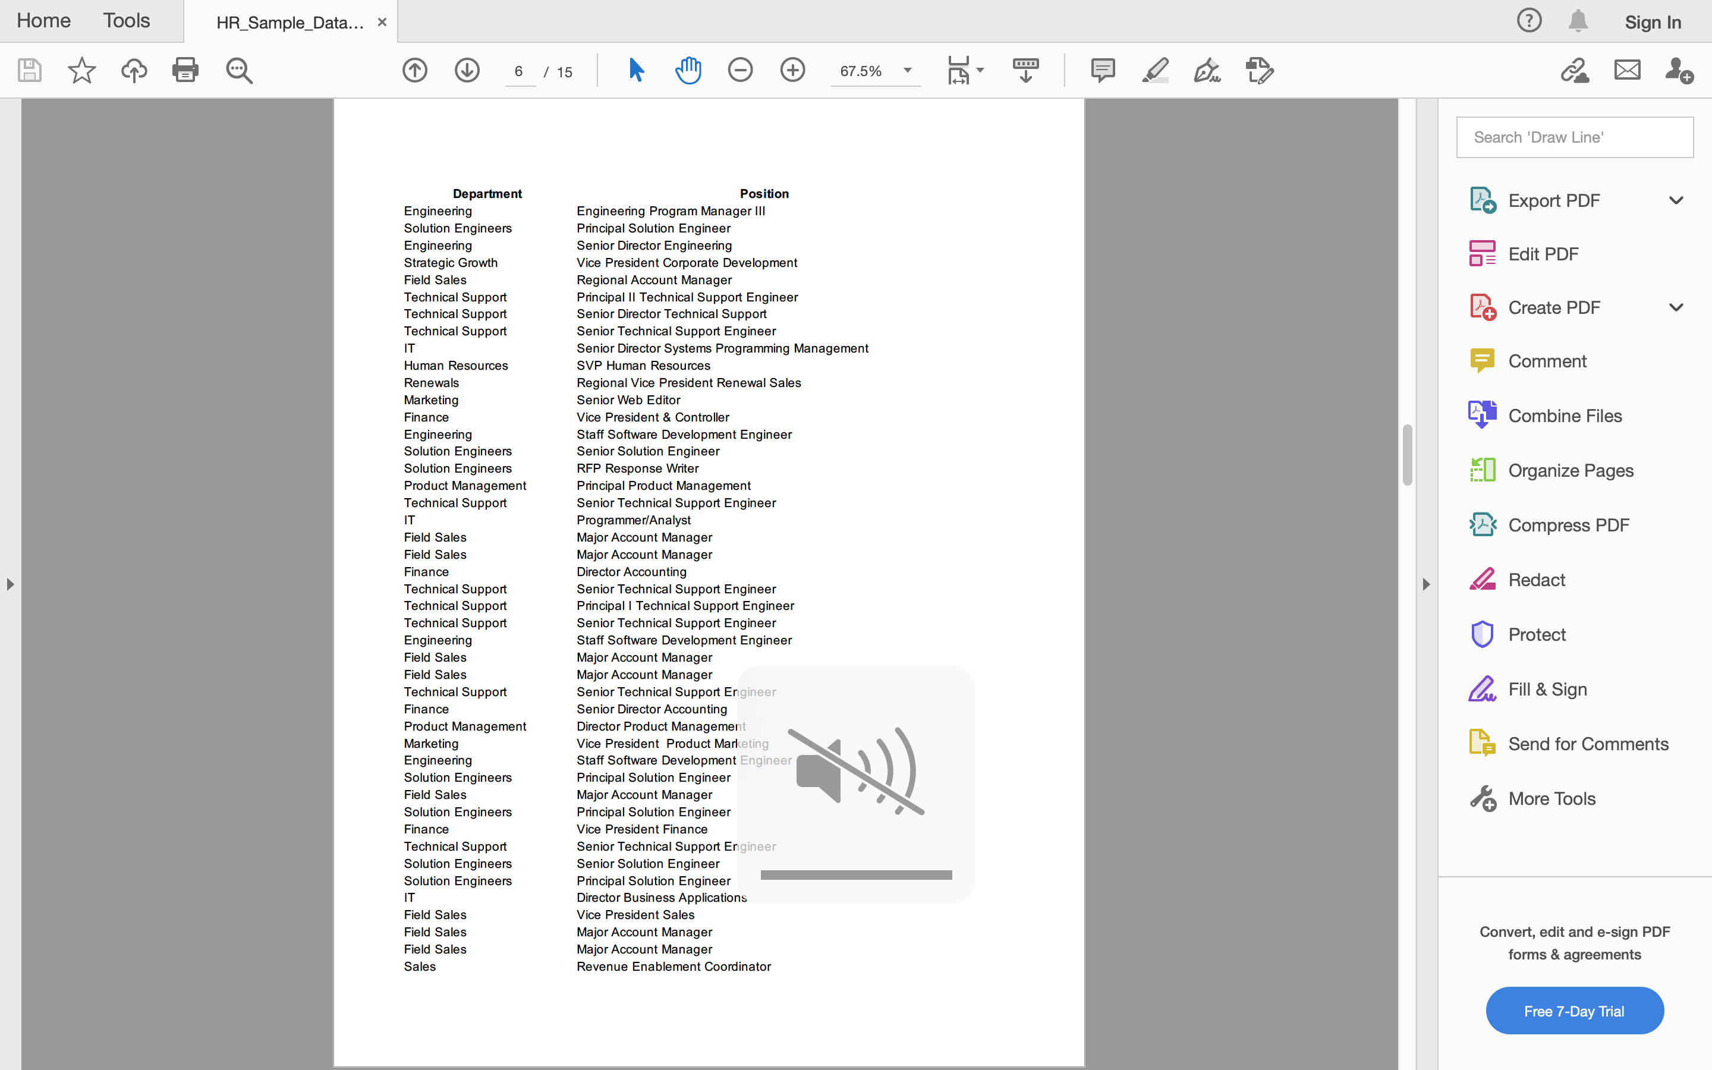Expand the left navigation pane arrow
Screen dimensions: 1712x1070
[x=10, y=584]
